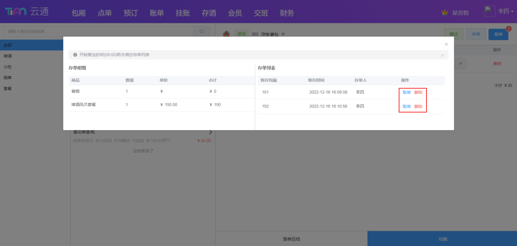Click the time 2022-12-16 16:10:56
Viewport: 517px width, 246px height.
tap(328, 107)
